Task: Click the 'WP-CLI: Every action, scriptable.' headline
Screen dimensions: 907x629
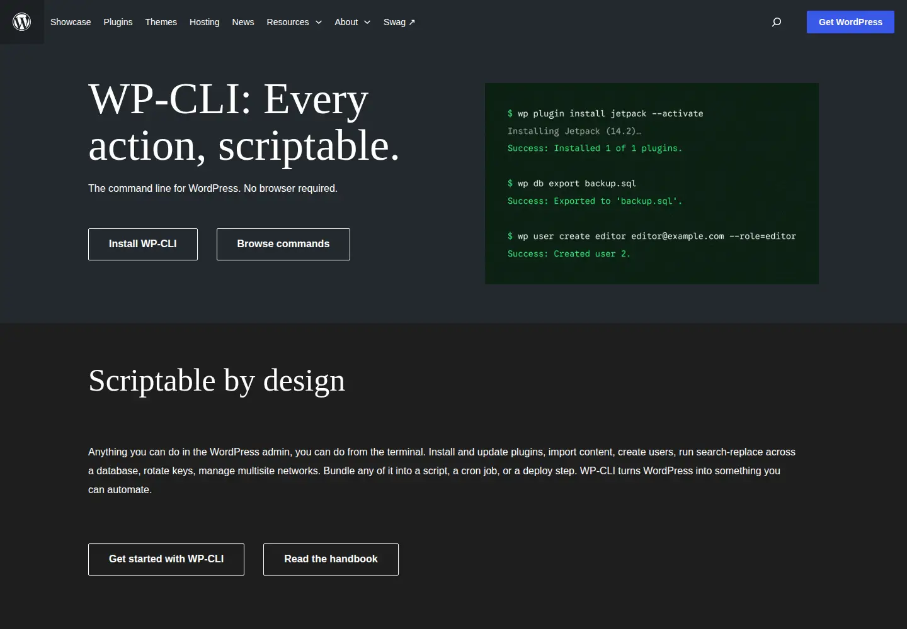Action: (x=244, y=122)
